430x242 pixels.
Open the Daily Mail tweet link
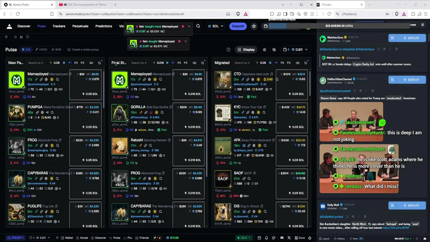[x=396, y=228]
